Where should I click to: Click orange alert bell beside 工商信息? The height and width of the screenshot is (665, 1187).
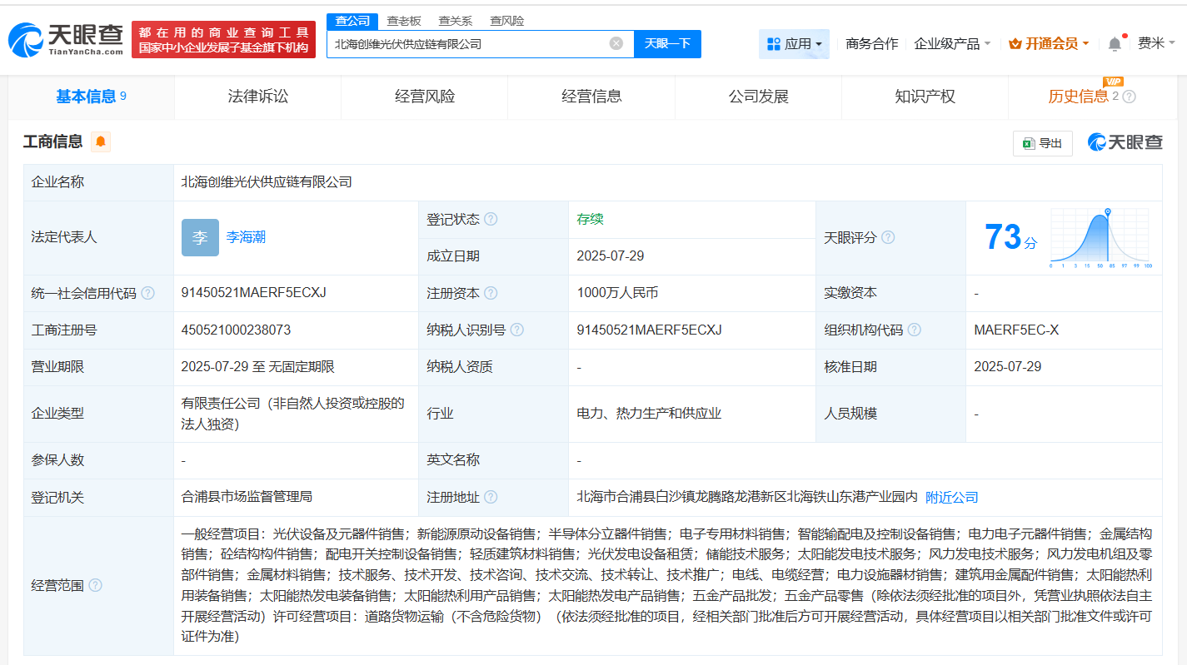[101, 142]
